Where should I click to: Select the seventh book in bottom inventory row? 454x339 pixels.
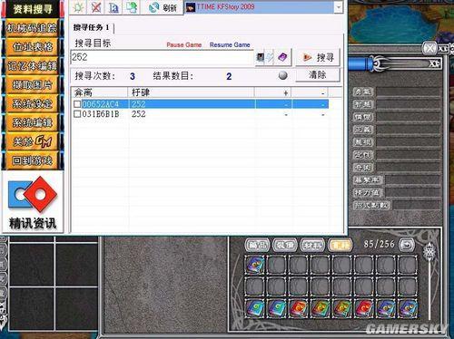click(x=386, y=309)
